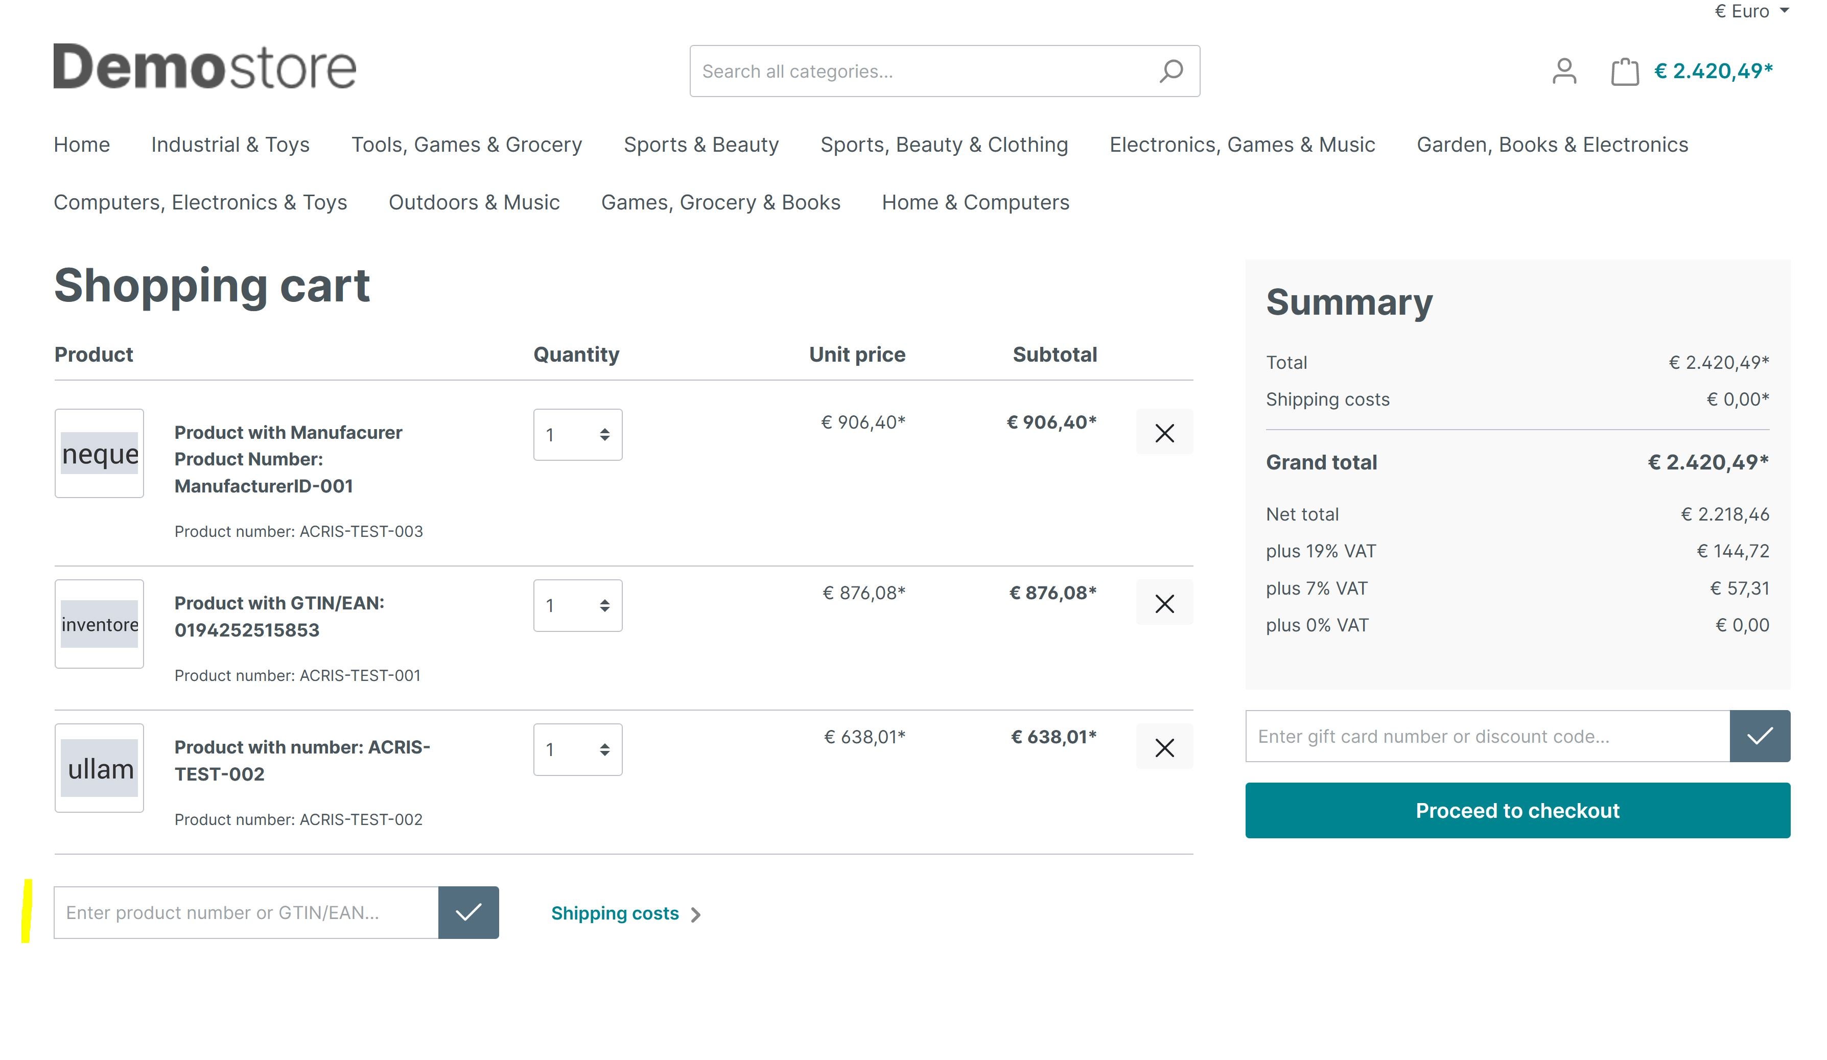
Task: Open Tools, Games & Grocery category
Action: [x=467, y=144]
